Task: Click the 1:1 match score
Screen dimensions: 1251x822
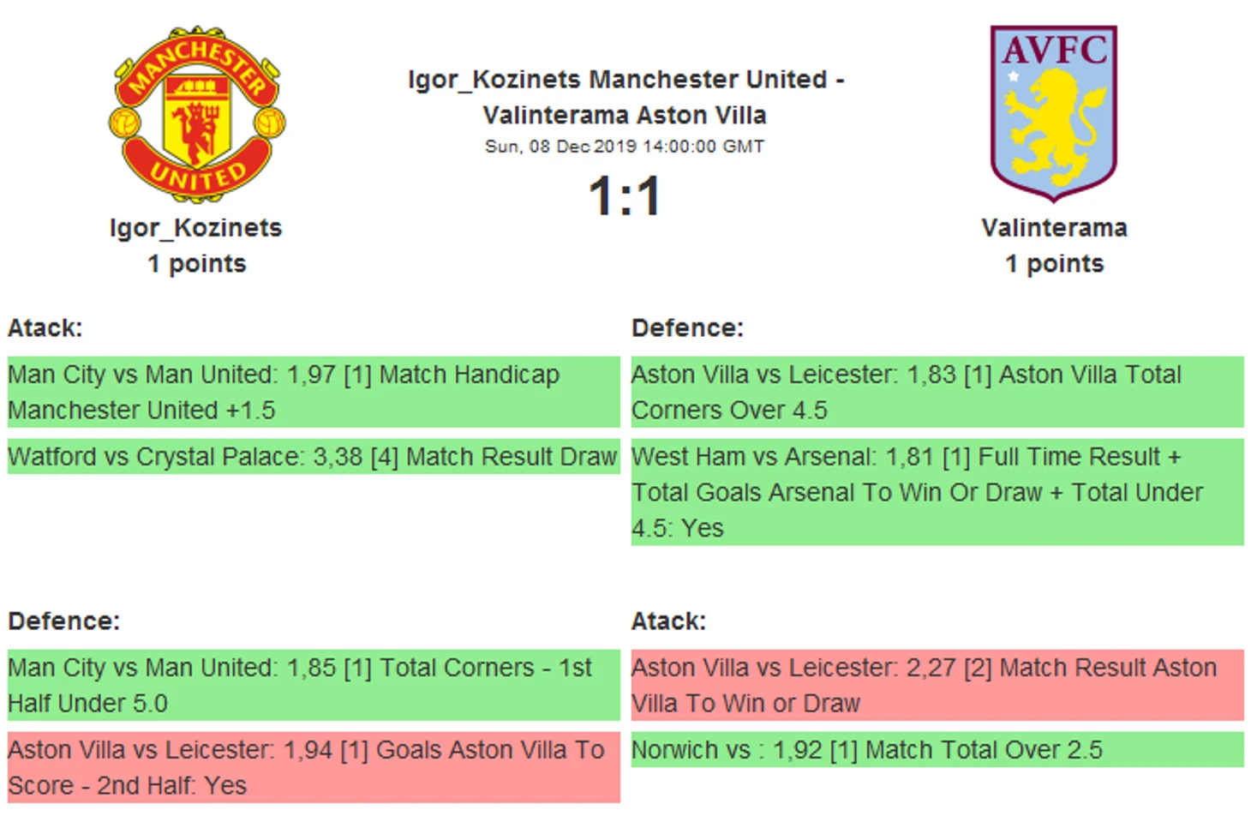Action: (625, 196)
